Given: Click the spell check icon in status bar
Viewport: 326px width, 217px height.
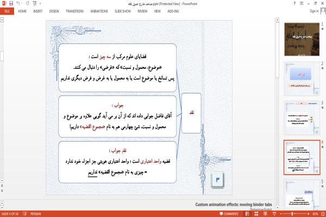Looking at the screenshot, I should point(25,214).
